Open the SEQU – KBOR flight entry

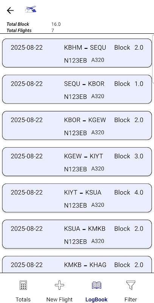77,89
